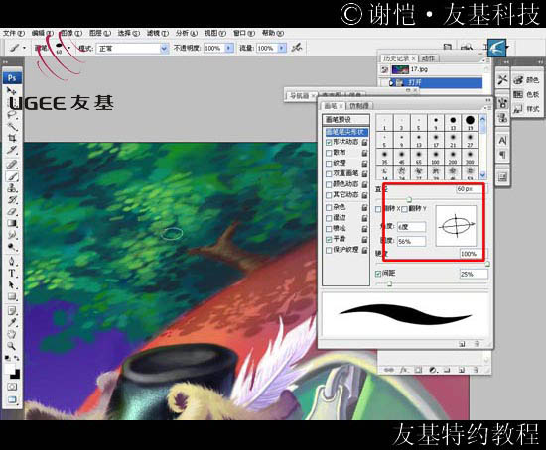Open the opacity slider arrow
The width and height of the screenshot is (546, 450).
229,48
